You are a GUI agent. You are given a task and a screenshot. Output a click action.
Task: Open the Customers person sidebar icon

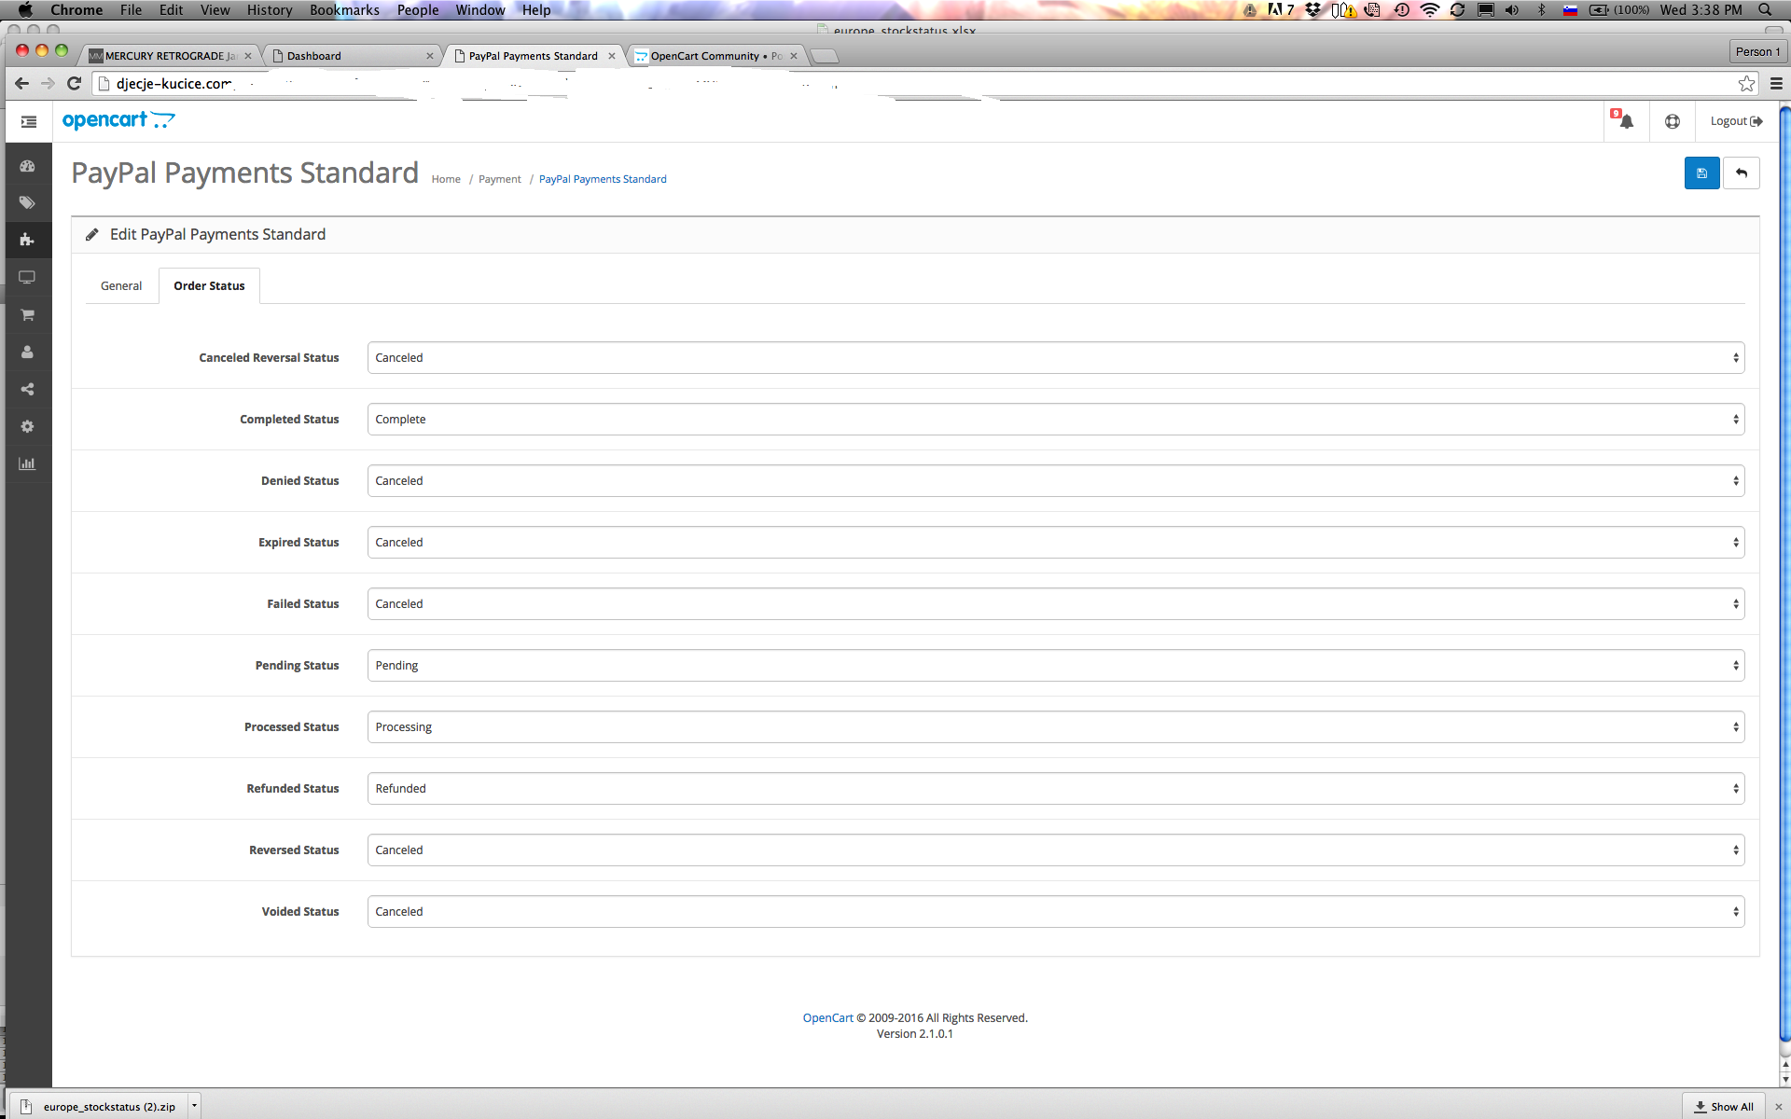coord(27,352)
